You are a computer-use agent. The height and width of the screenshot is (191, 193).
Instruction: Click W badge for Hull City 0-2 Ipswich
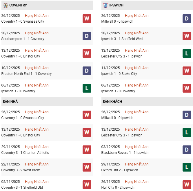coord(187,185)
